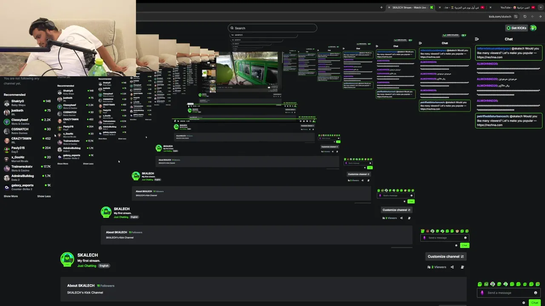545x306 pixels.
Task: Expand list with Show More in largest sidebar
Action: (11, 196)
